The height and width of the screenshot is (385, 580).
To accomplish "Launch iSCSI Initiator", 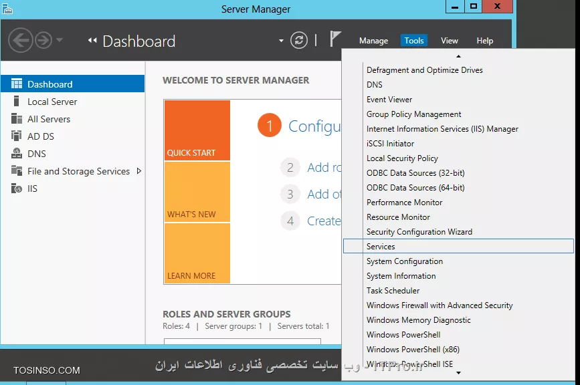I will coord(458,143).
